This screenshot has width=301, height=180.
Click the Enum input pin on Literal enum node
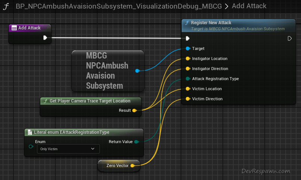pyautogui.click(x=31, y=146)
